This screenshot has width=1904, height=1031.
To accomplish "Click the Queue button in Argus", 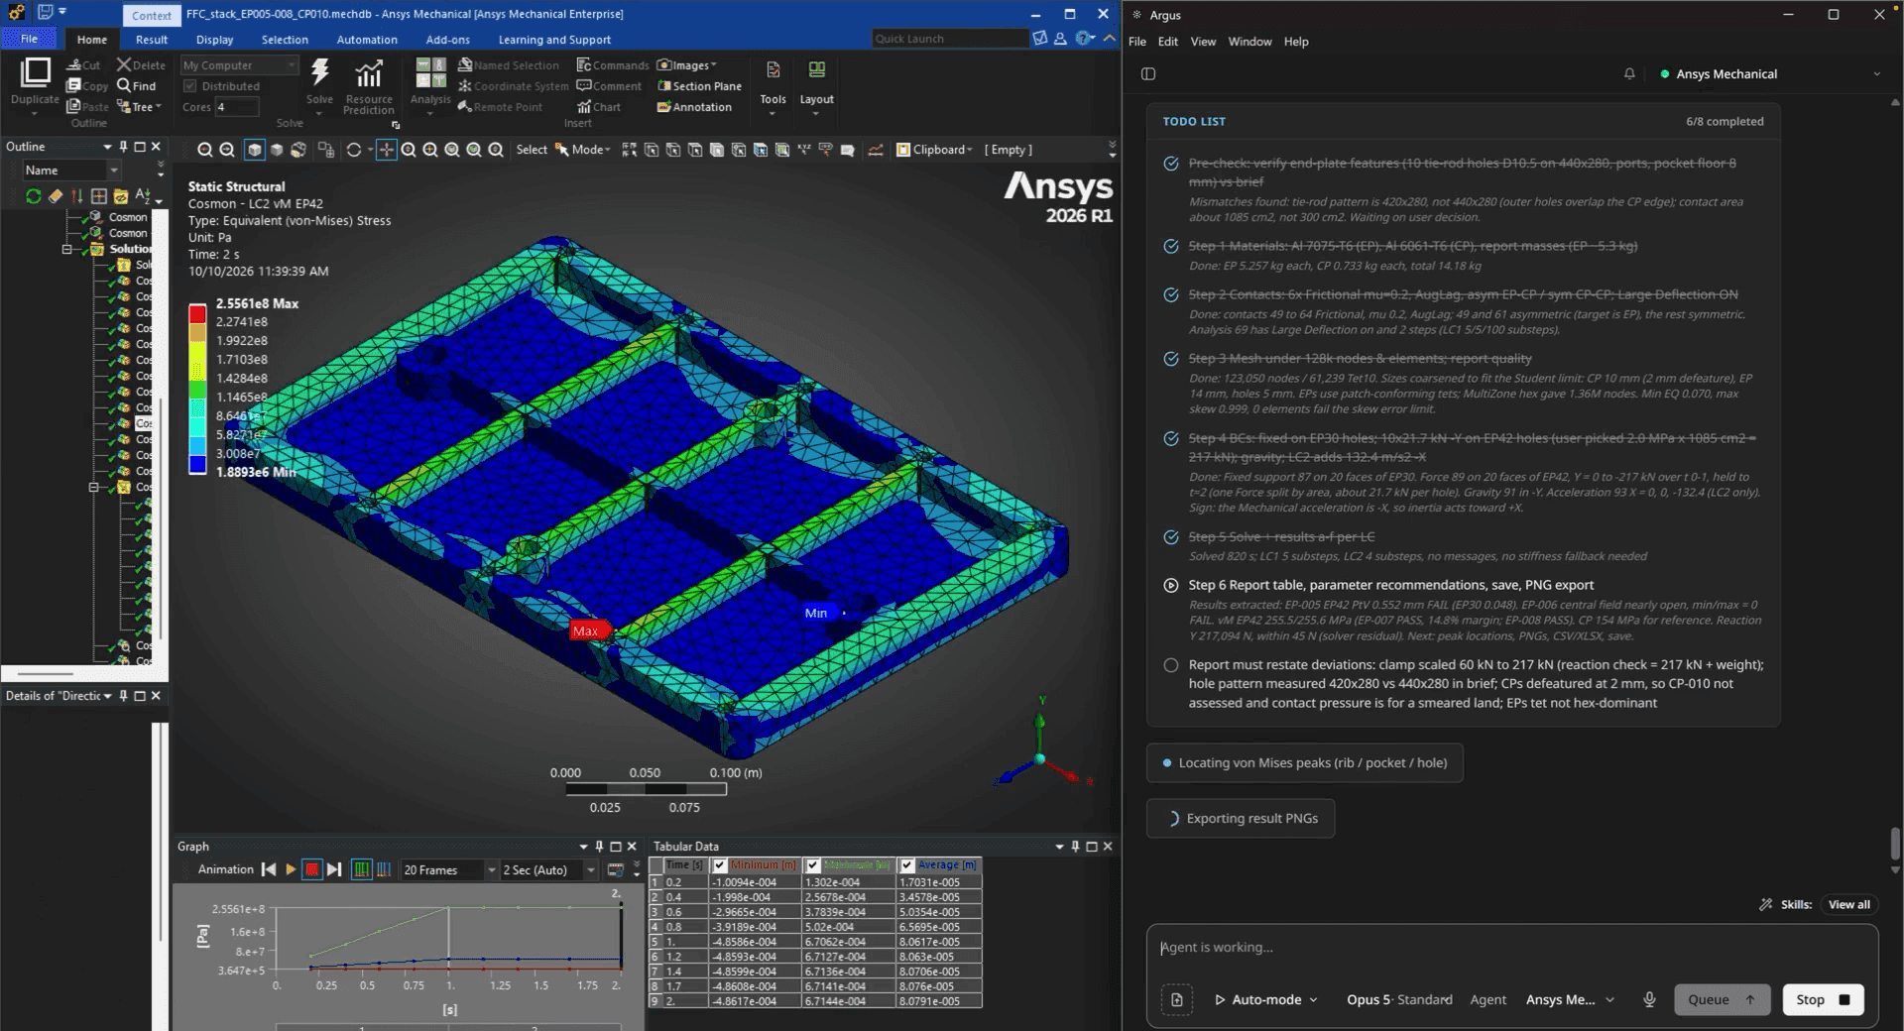I will point(1722,999).
